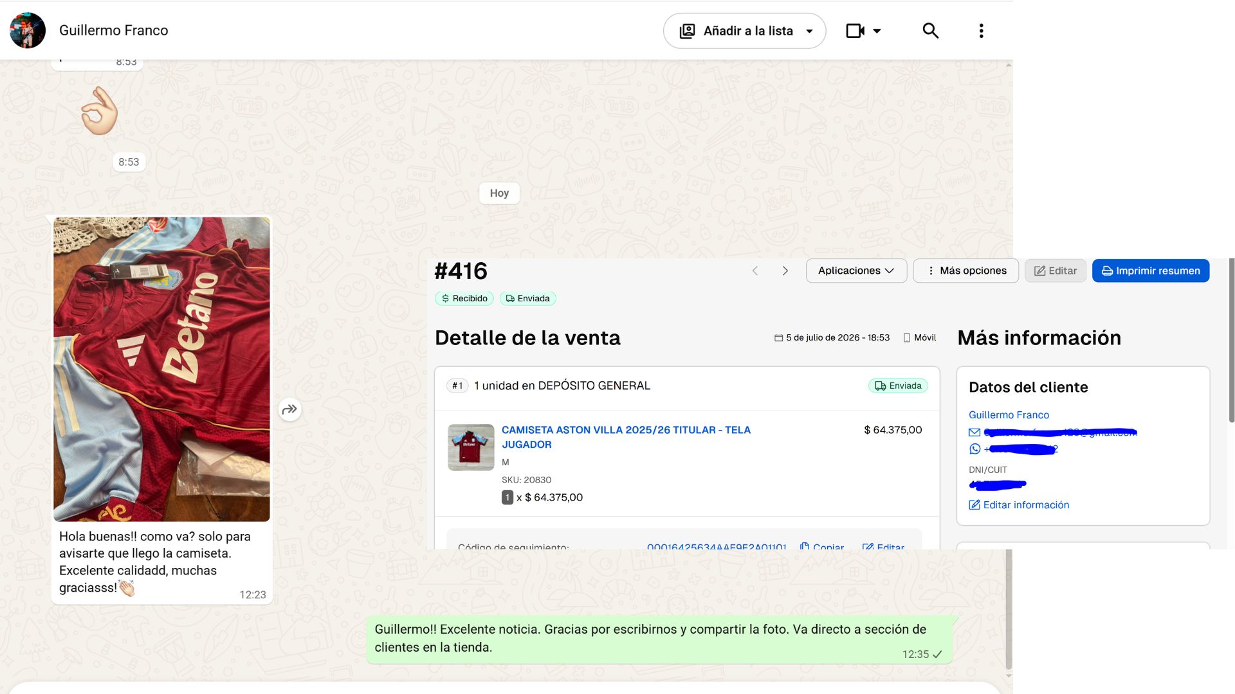Open the Guillermo Franco chat header name

(114, 30)
